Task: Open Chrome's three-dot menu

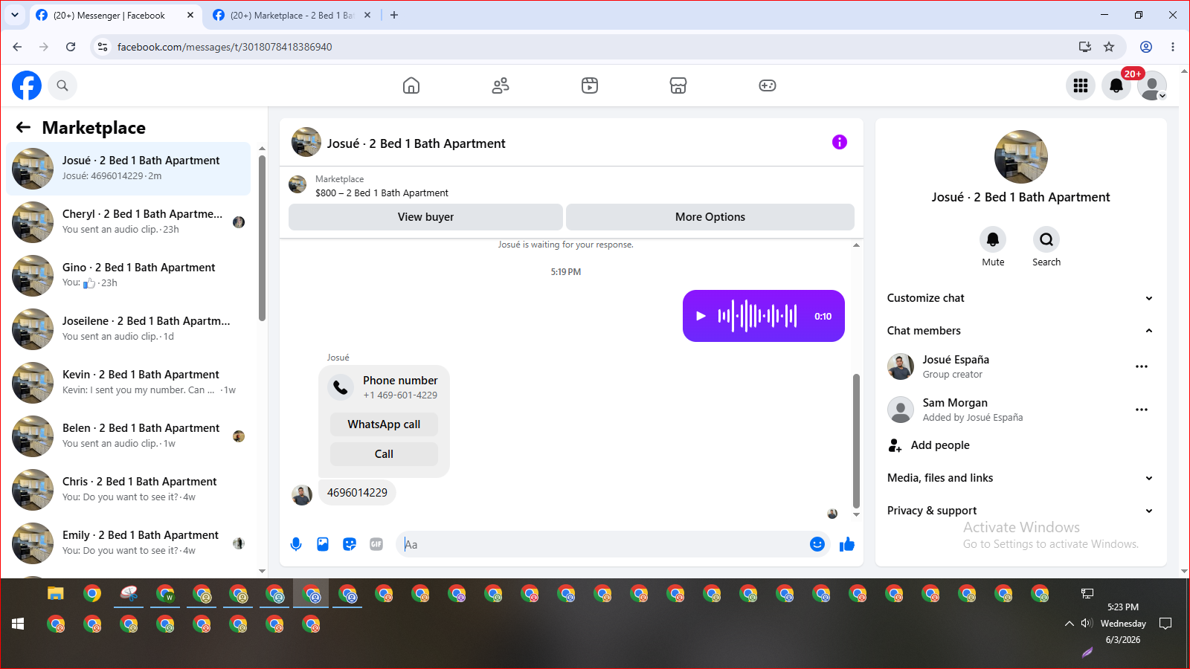Action: click(x=1173, y=47)
